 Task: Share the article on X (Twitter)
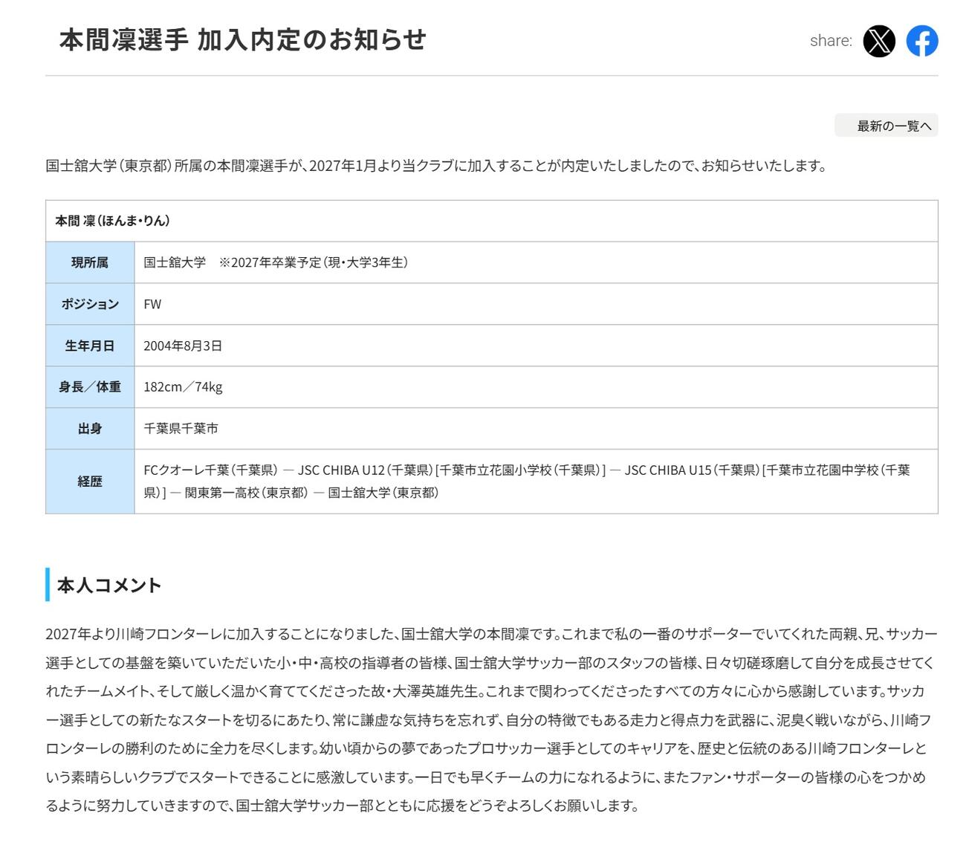[x=879, y=41]
